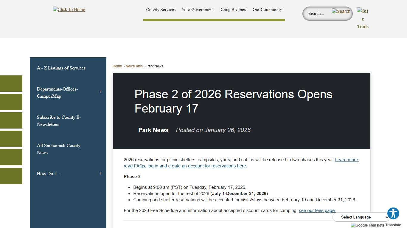Open the County Services menu
Viewport: 407px width, 228px height.
click(x=161, y=9)
